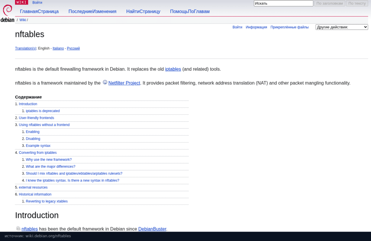Click the Содержание contents heading
The width and height of the screenshot is (371, 241).
28,97
